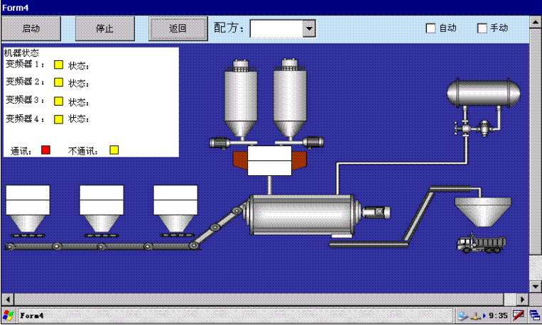Click the third aggregate hopper bin

(175, 209)
